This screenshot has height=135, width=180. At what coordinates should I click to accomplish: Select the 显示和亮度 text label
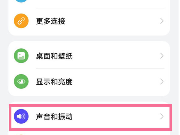coord(54,82)
